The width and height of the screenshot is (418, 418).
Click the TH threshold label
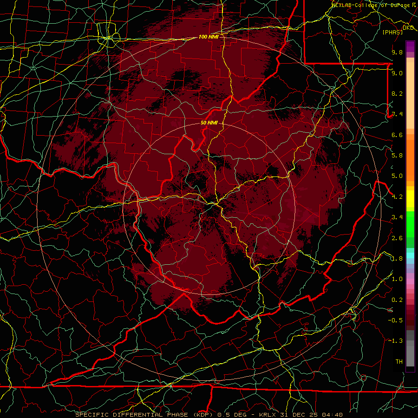[x=399, y=362]
